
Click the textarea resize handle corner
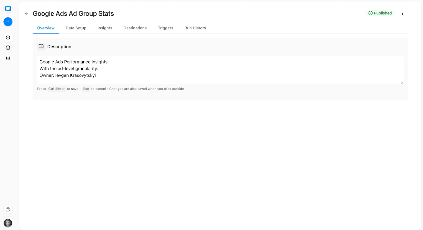pos(402,83)
